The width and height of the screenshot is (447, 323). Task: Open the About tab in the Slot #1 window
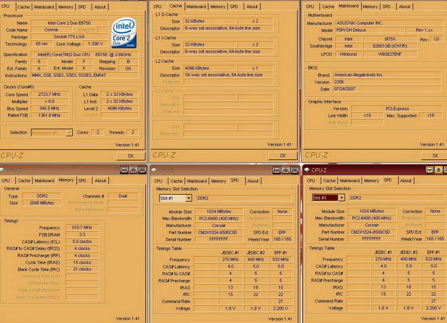tap(253, 181)
